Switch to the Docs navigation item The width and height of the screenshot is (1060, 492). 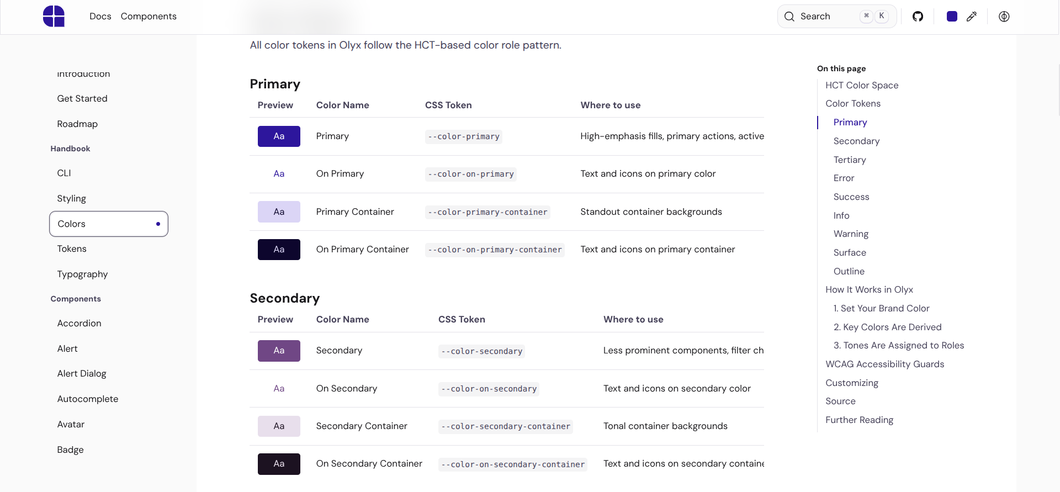point(100,16)
